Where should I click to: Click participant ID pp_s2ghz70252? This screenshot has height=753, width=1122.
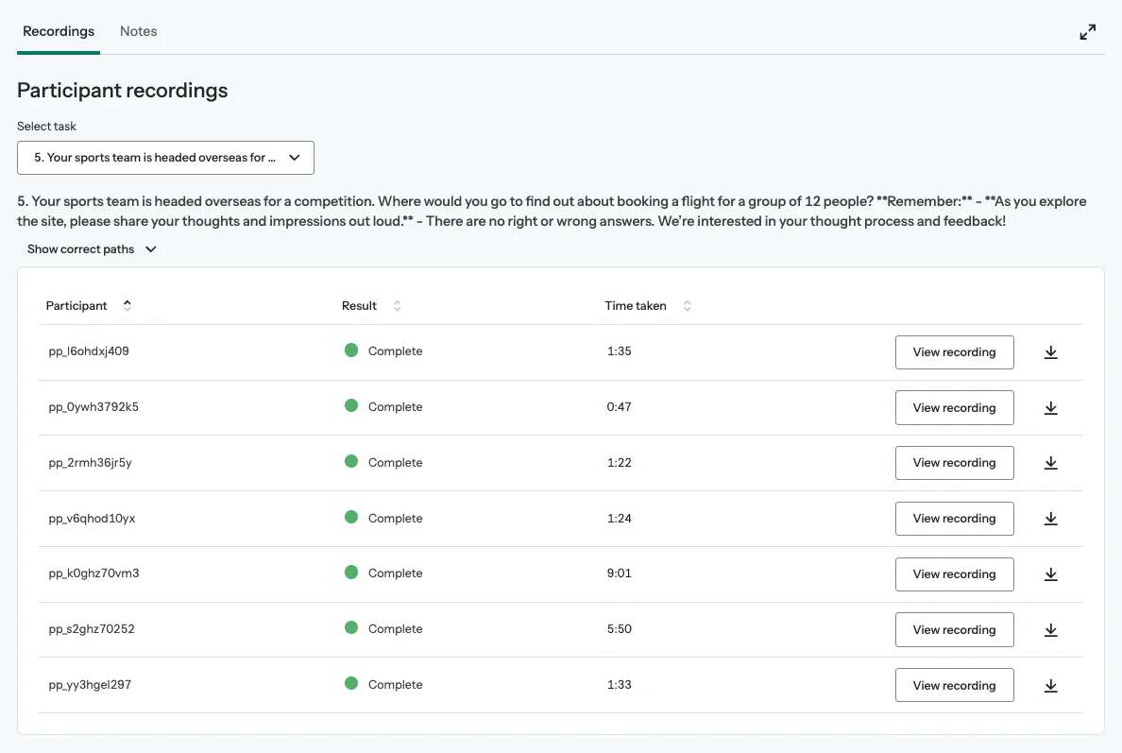tap(92, 629)
